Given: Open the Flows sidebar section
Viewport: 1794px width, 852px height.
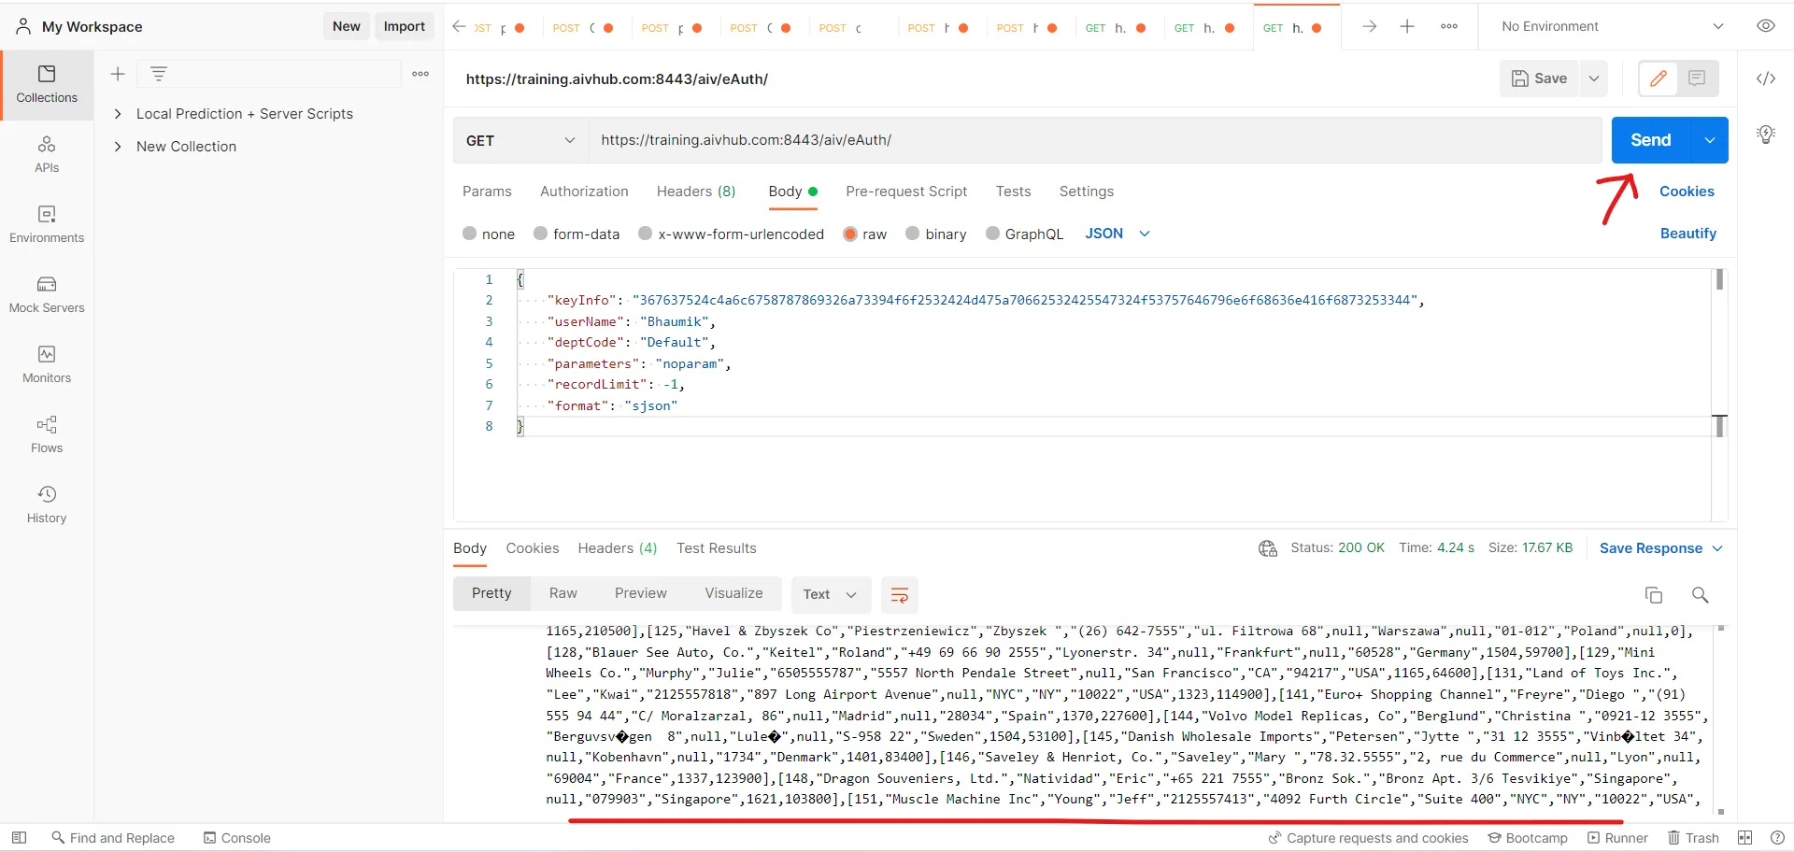Looking at the screenshot, I should pos(47,435).
